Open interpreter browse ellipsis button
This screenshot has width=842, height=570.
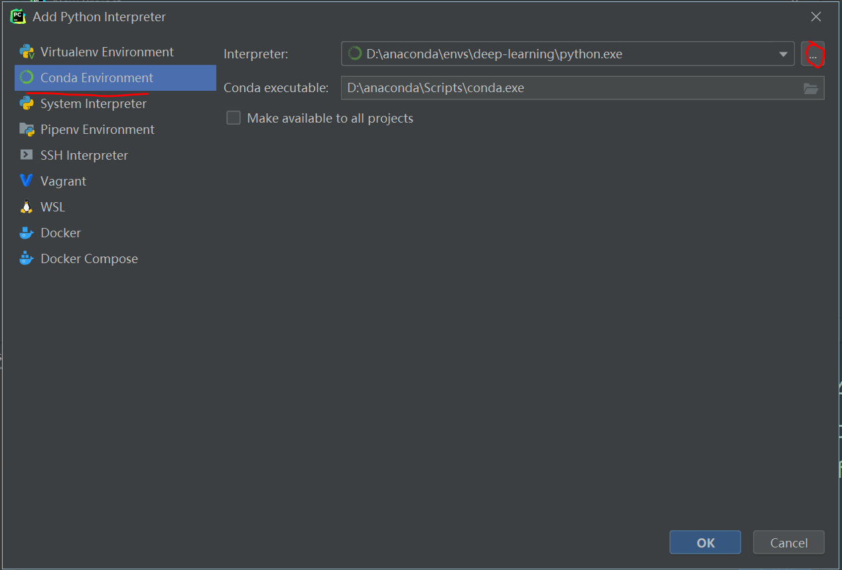coord(813,54)
